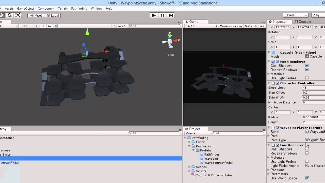Open Project panel options menu icon

[x=263, y=130]
